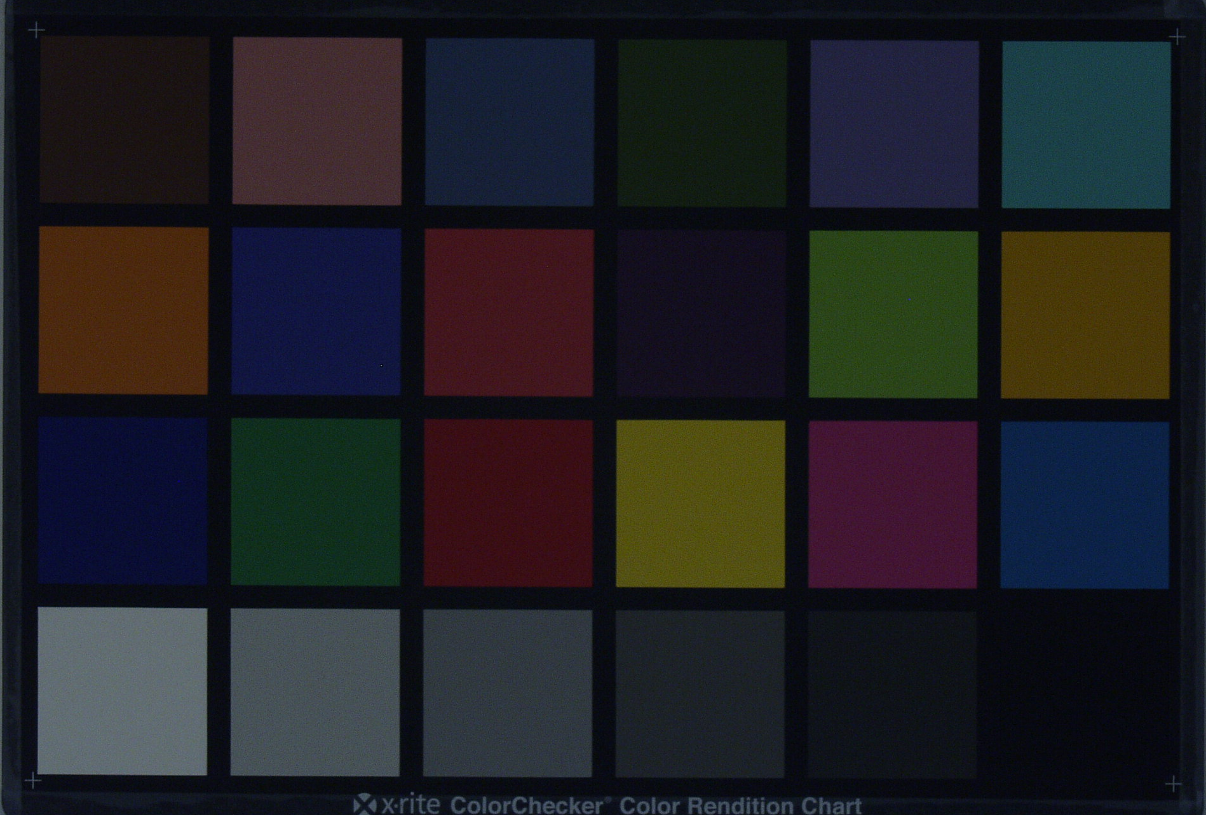Select the dark brown skin patch

pyautogui.click(x=125, y=120)
